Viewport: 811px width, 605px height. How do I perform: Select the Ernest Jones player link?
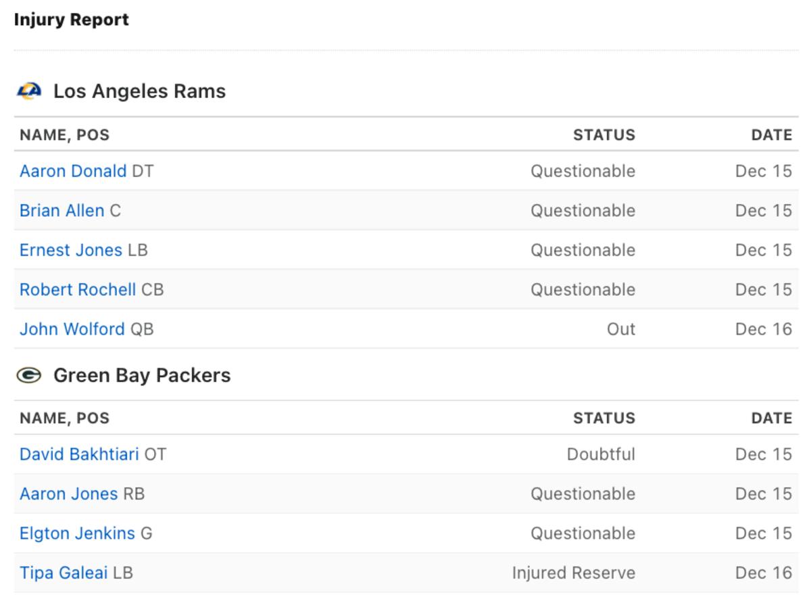tap(70, 250)
